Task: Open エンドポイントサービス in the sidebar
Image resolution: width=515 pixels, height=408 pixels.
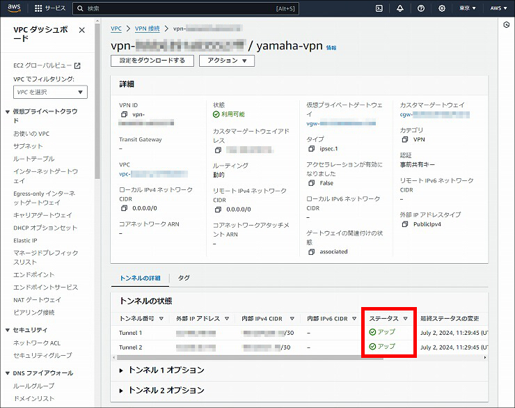Action: 46,288
